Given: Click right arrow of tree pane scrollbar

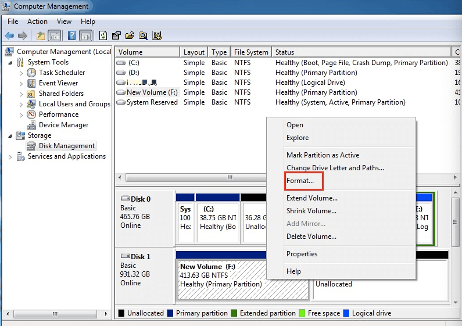Looking at the screenshot, I should tap(106, 314).
